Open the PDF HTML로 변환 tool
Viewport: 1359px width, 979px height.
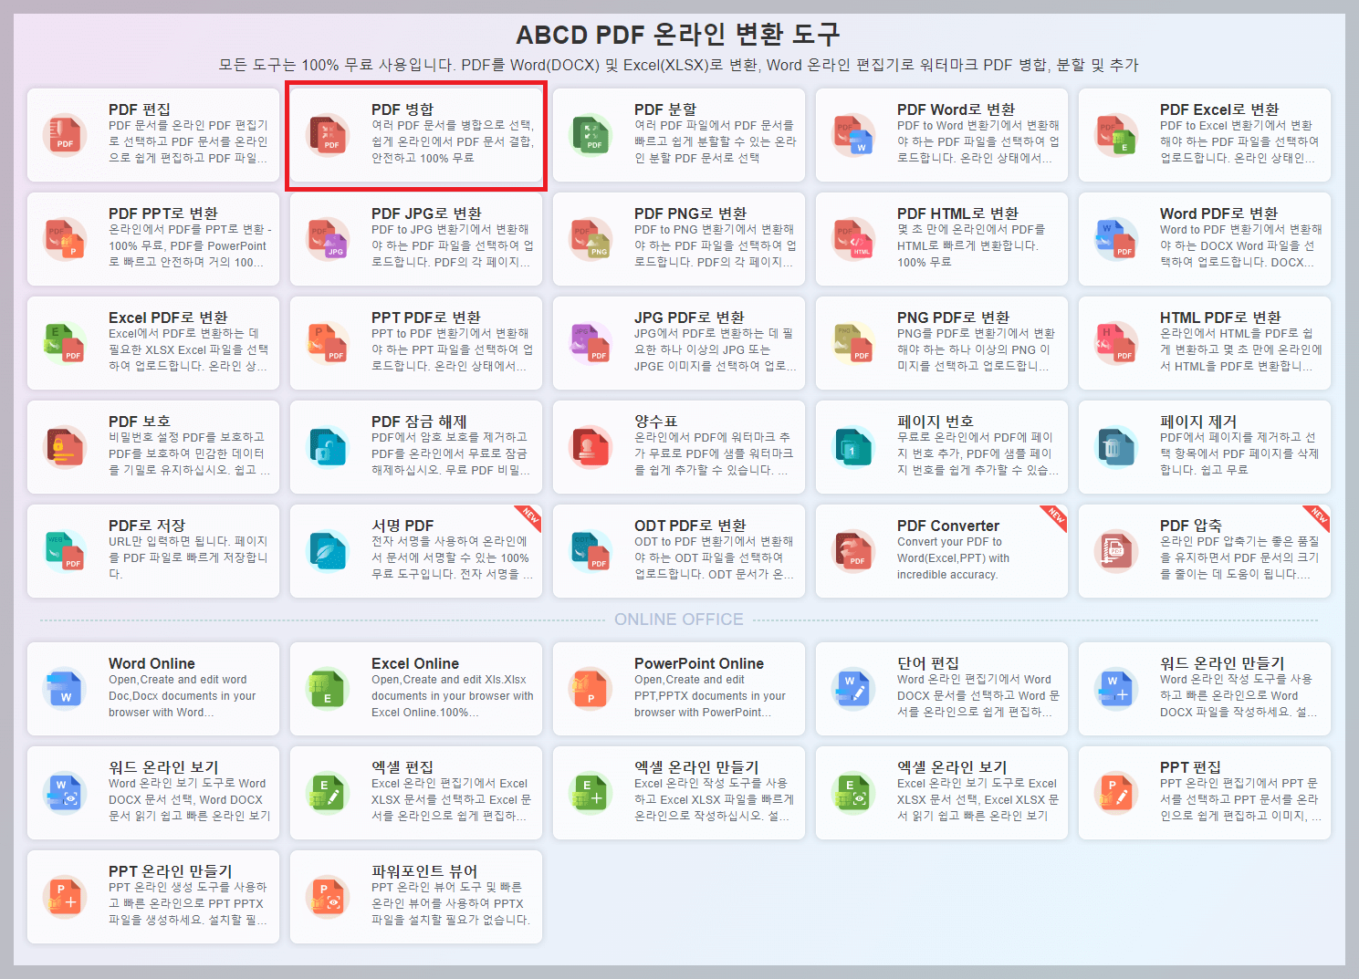pos(941,239)
